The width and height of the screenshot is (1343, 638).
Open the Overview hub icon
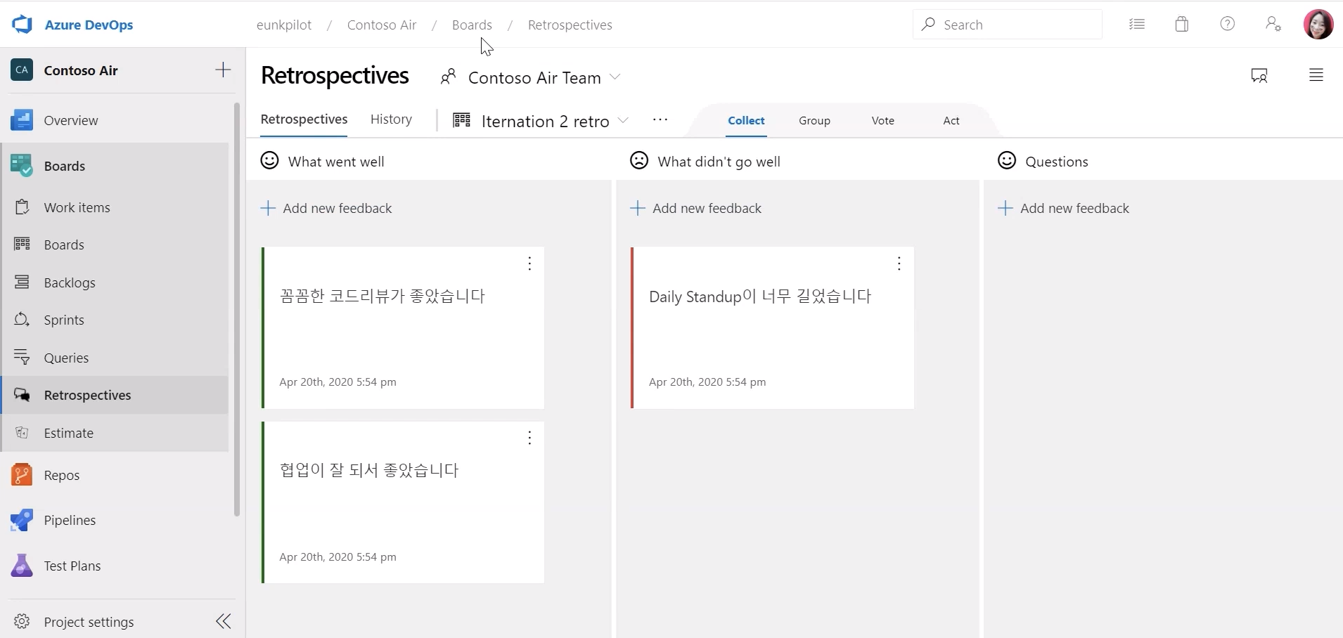pos(22,120)
